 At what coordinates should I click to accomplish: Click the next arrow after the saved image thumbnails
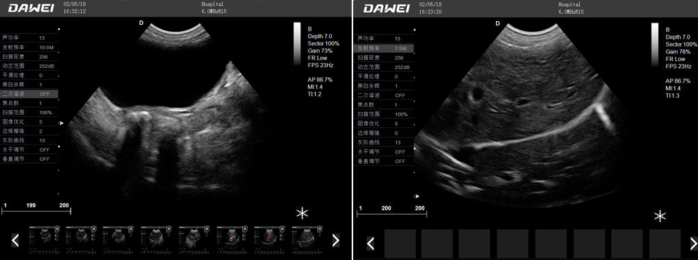[x=335, y=241]
